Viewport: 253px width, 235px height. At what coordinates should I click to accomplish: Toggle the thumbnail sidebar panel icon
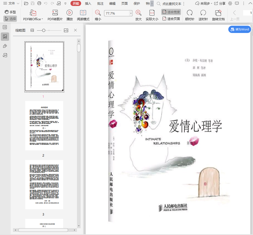tap(5, 37)
